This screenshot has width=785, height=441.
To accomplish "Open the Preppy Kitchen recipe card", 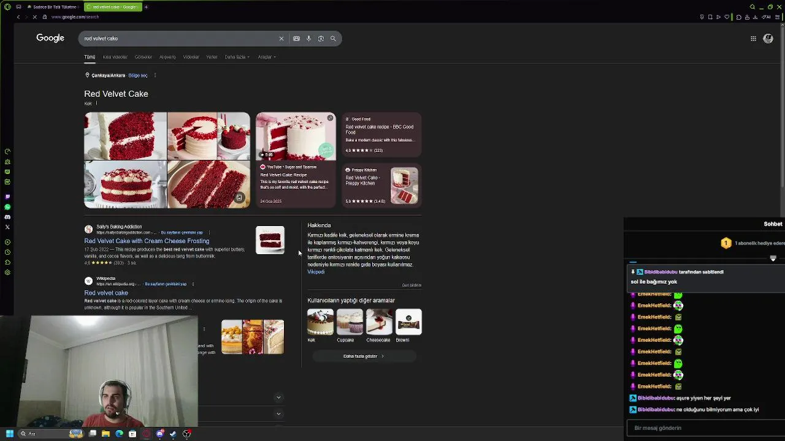I will [x=381, y=186].
